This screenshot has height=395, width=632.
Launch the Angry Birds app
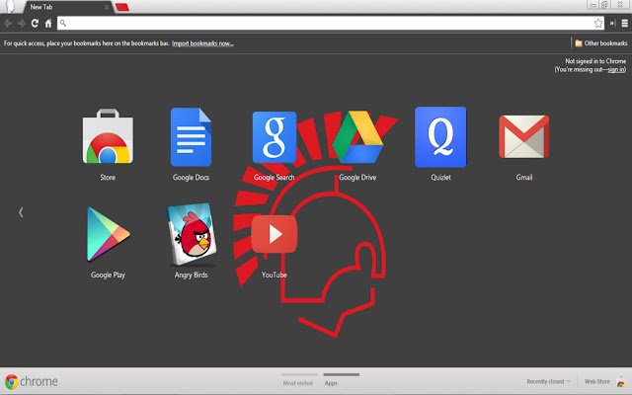[191, 234]
